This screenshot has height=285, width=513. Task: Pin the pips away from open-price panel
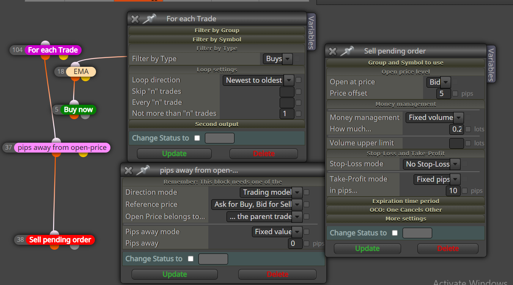(143, 170)
